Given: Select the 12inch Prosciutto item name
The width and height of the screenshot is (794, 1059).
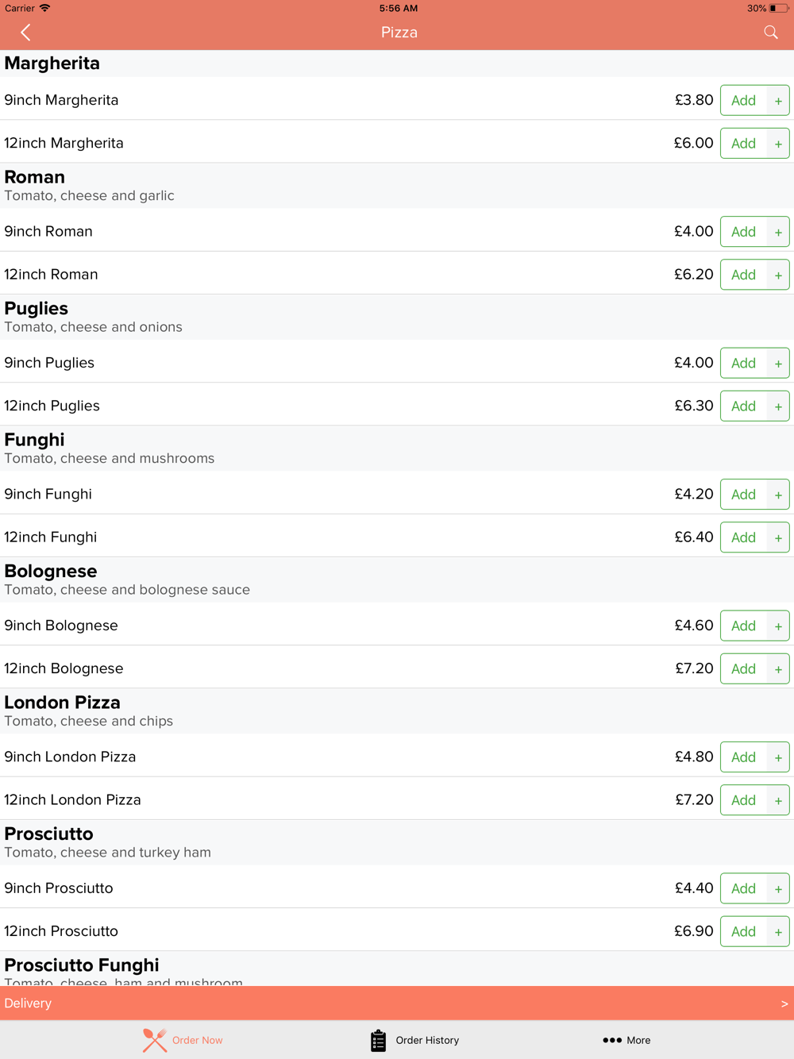Looking at the screenshot, I should point(61,931).
